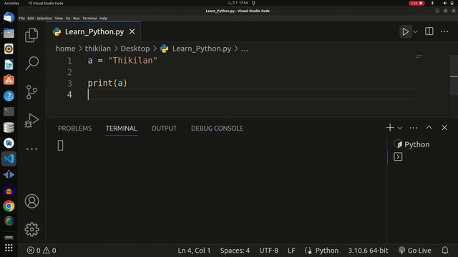Open editor More Actions ellipsis menu
This screenshot has width=458, height=257.
click(444, 31)
